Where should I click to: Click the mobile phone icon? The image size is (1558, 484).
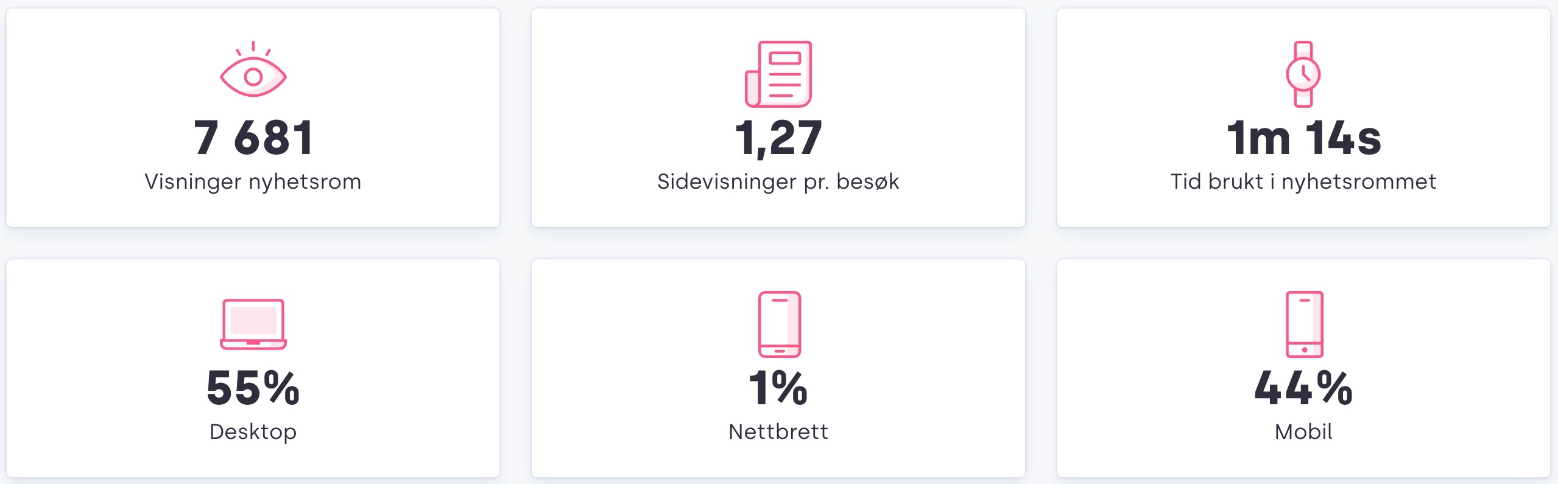[1304, 324]
